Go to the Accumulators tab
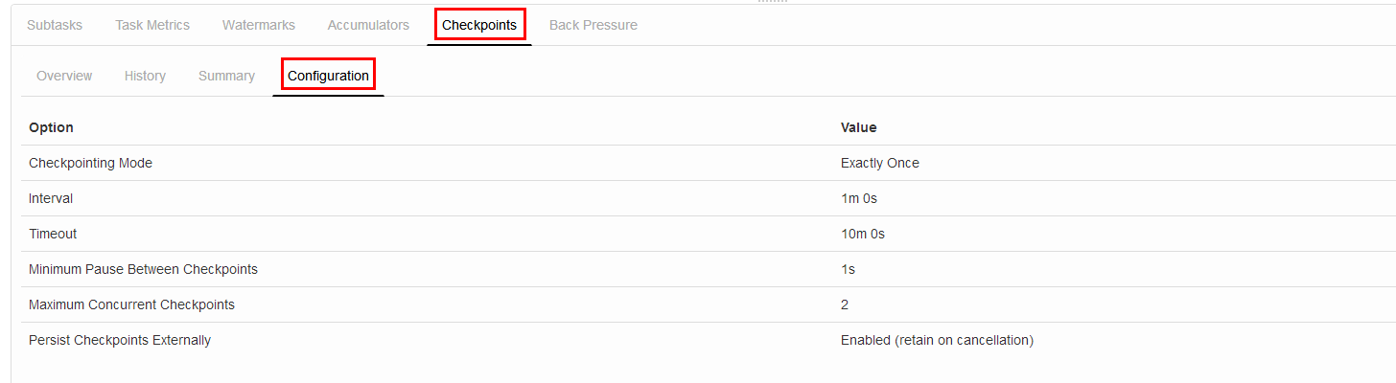 coord(368,25)
